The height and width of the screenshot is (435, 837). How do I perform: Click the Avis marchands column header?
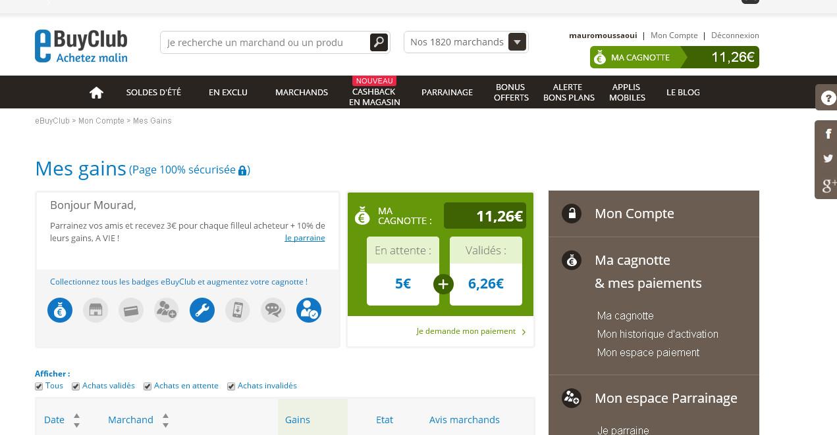point(464,420)
